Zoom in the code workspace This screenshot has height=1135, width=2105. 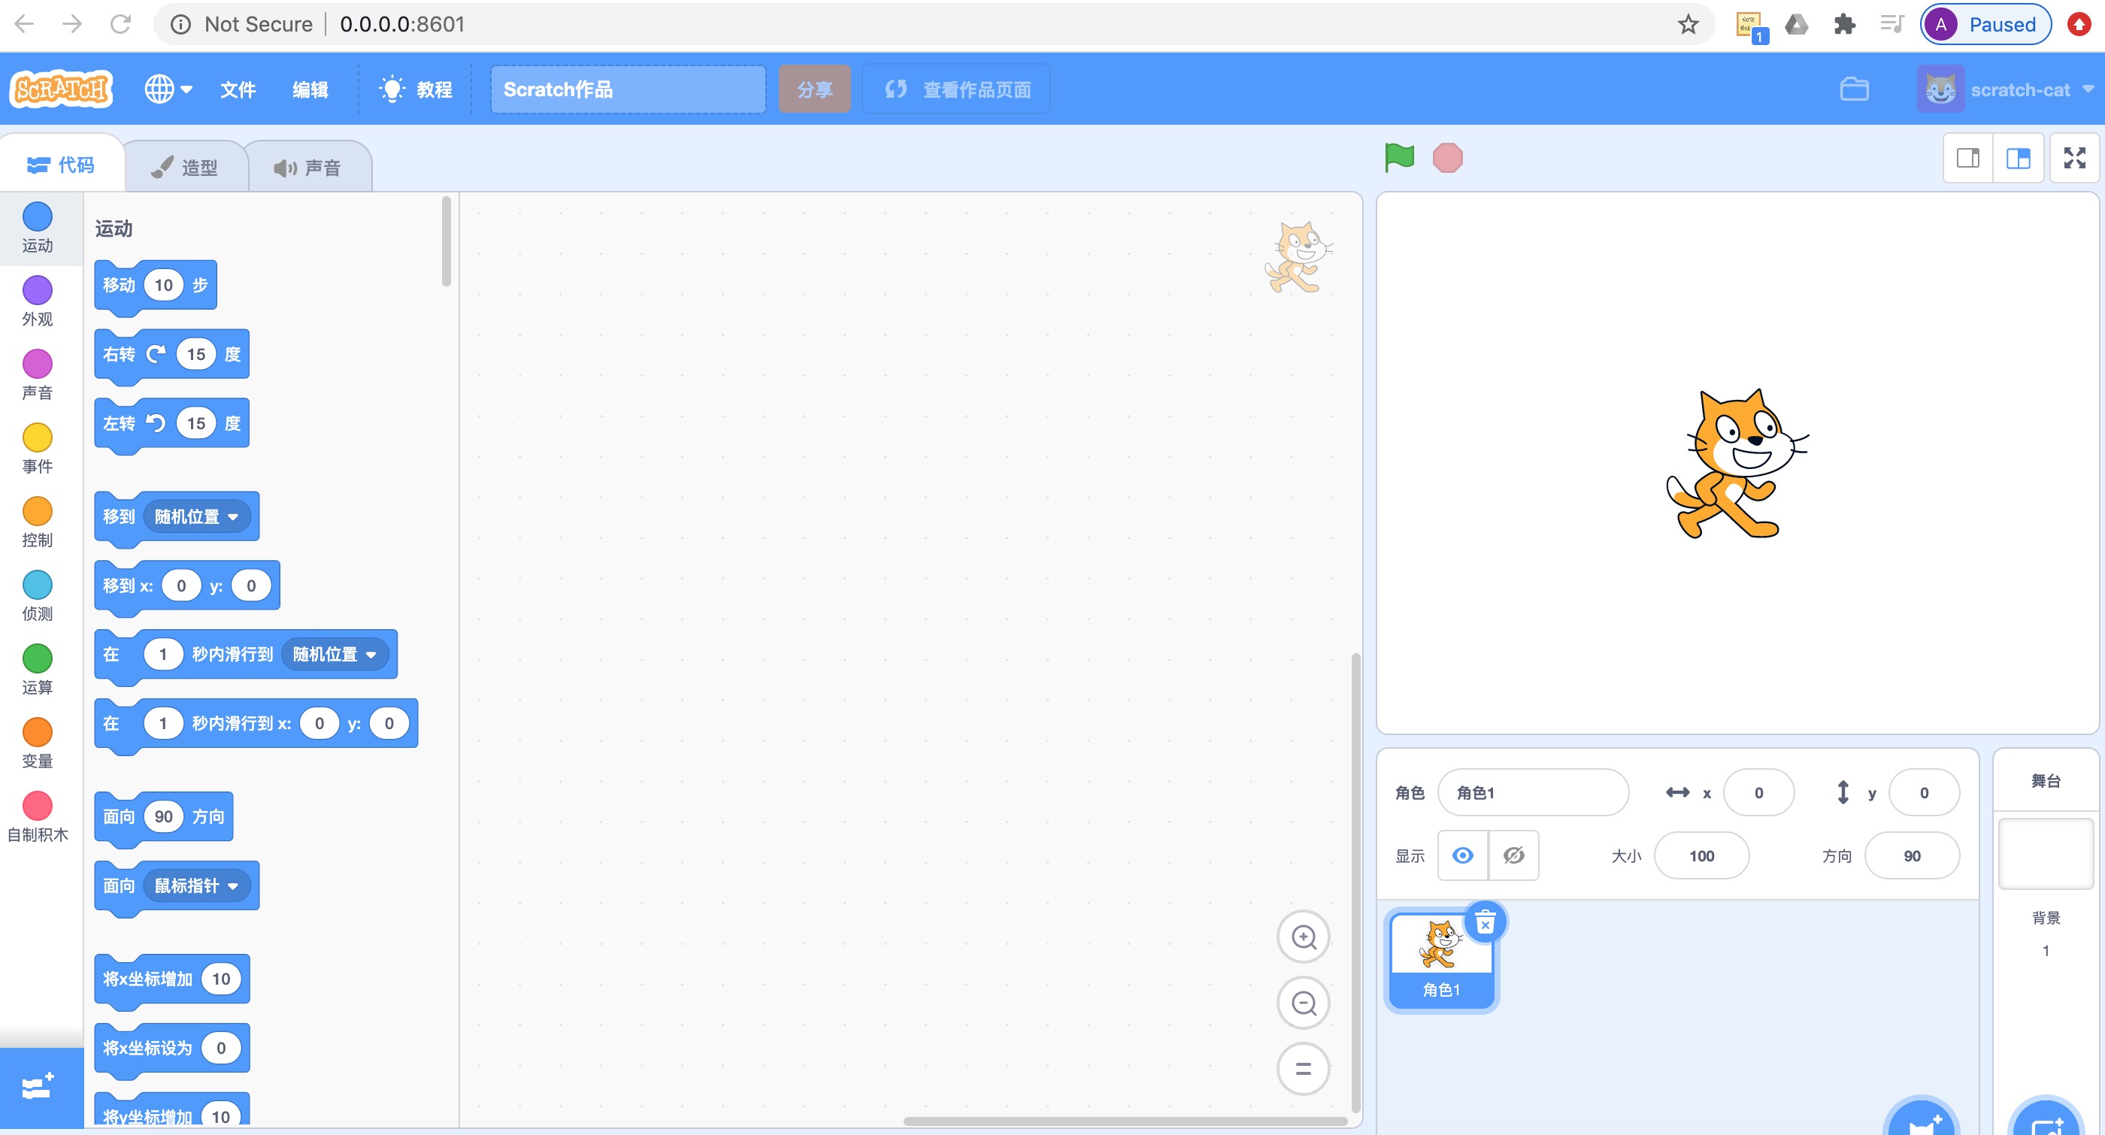(x=1304, y=937)
